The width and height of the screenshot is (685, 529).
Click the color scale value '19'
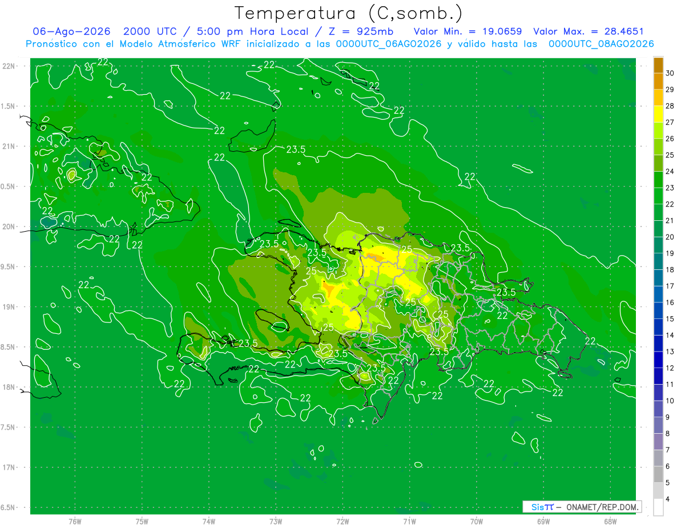tap(670, 253)
